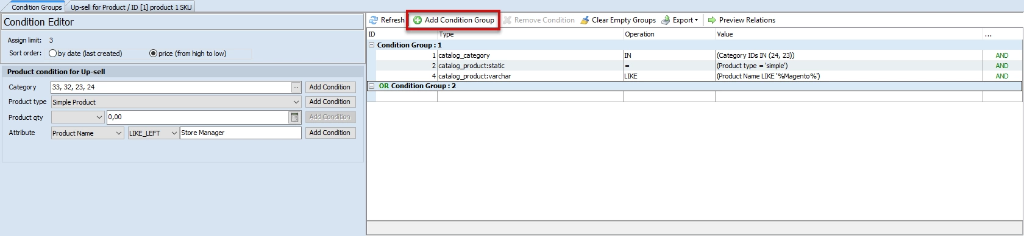
Task: Click the Preview Relations arrow icon
Action: (x=712, y=20)
